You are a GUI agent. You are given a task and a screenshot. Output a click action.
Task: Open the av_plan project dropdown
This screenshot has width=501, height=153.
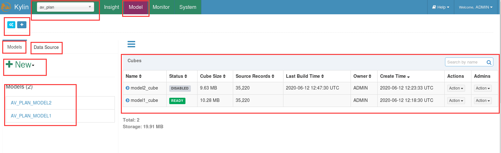(66, 7)
